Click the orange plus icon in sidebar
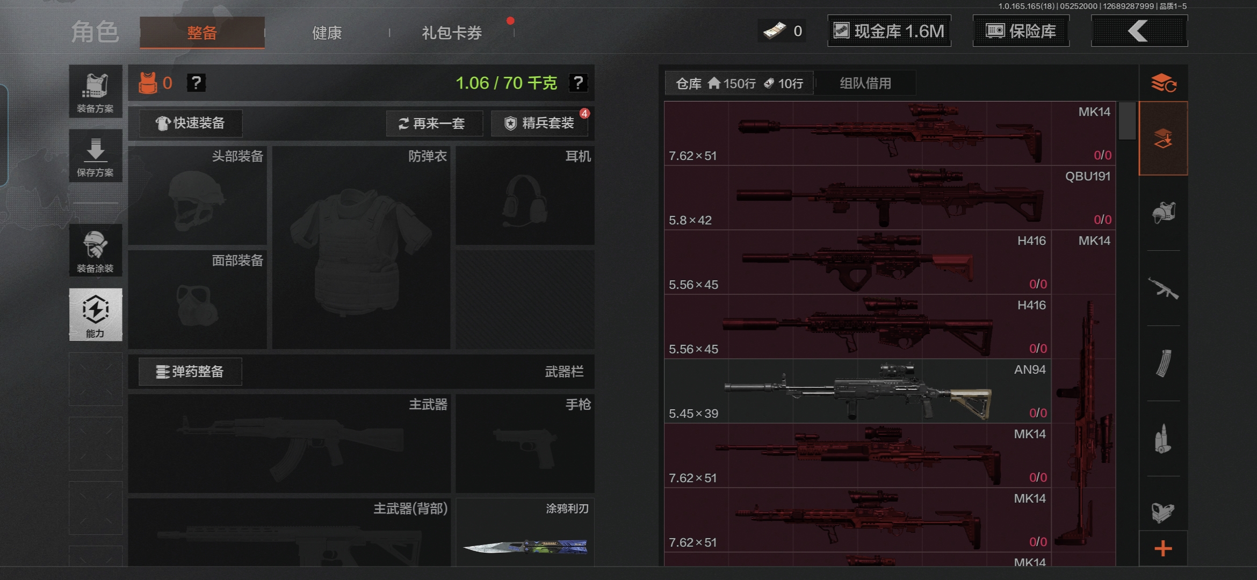 [x=1164, y=548]
